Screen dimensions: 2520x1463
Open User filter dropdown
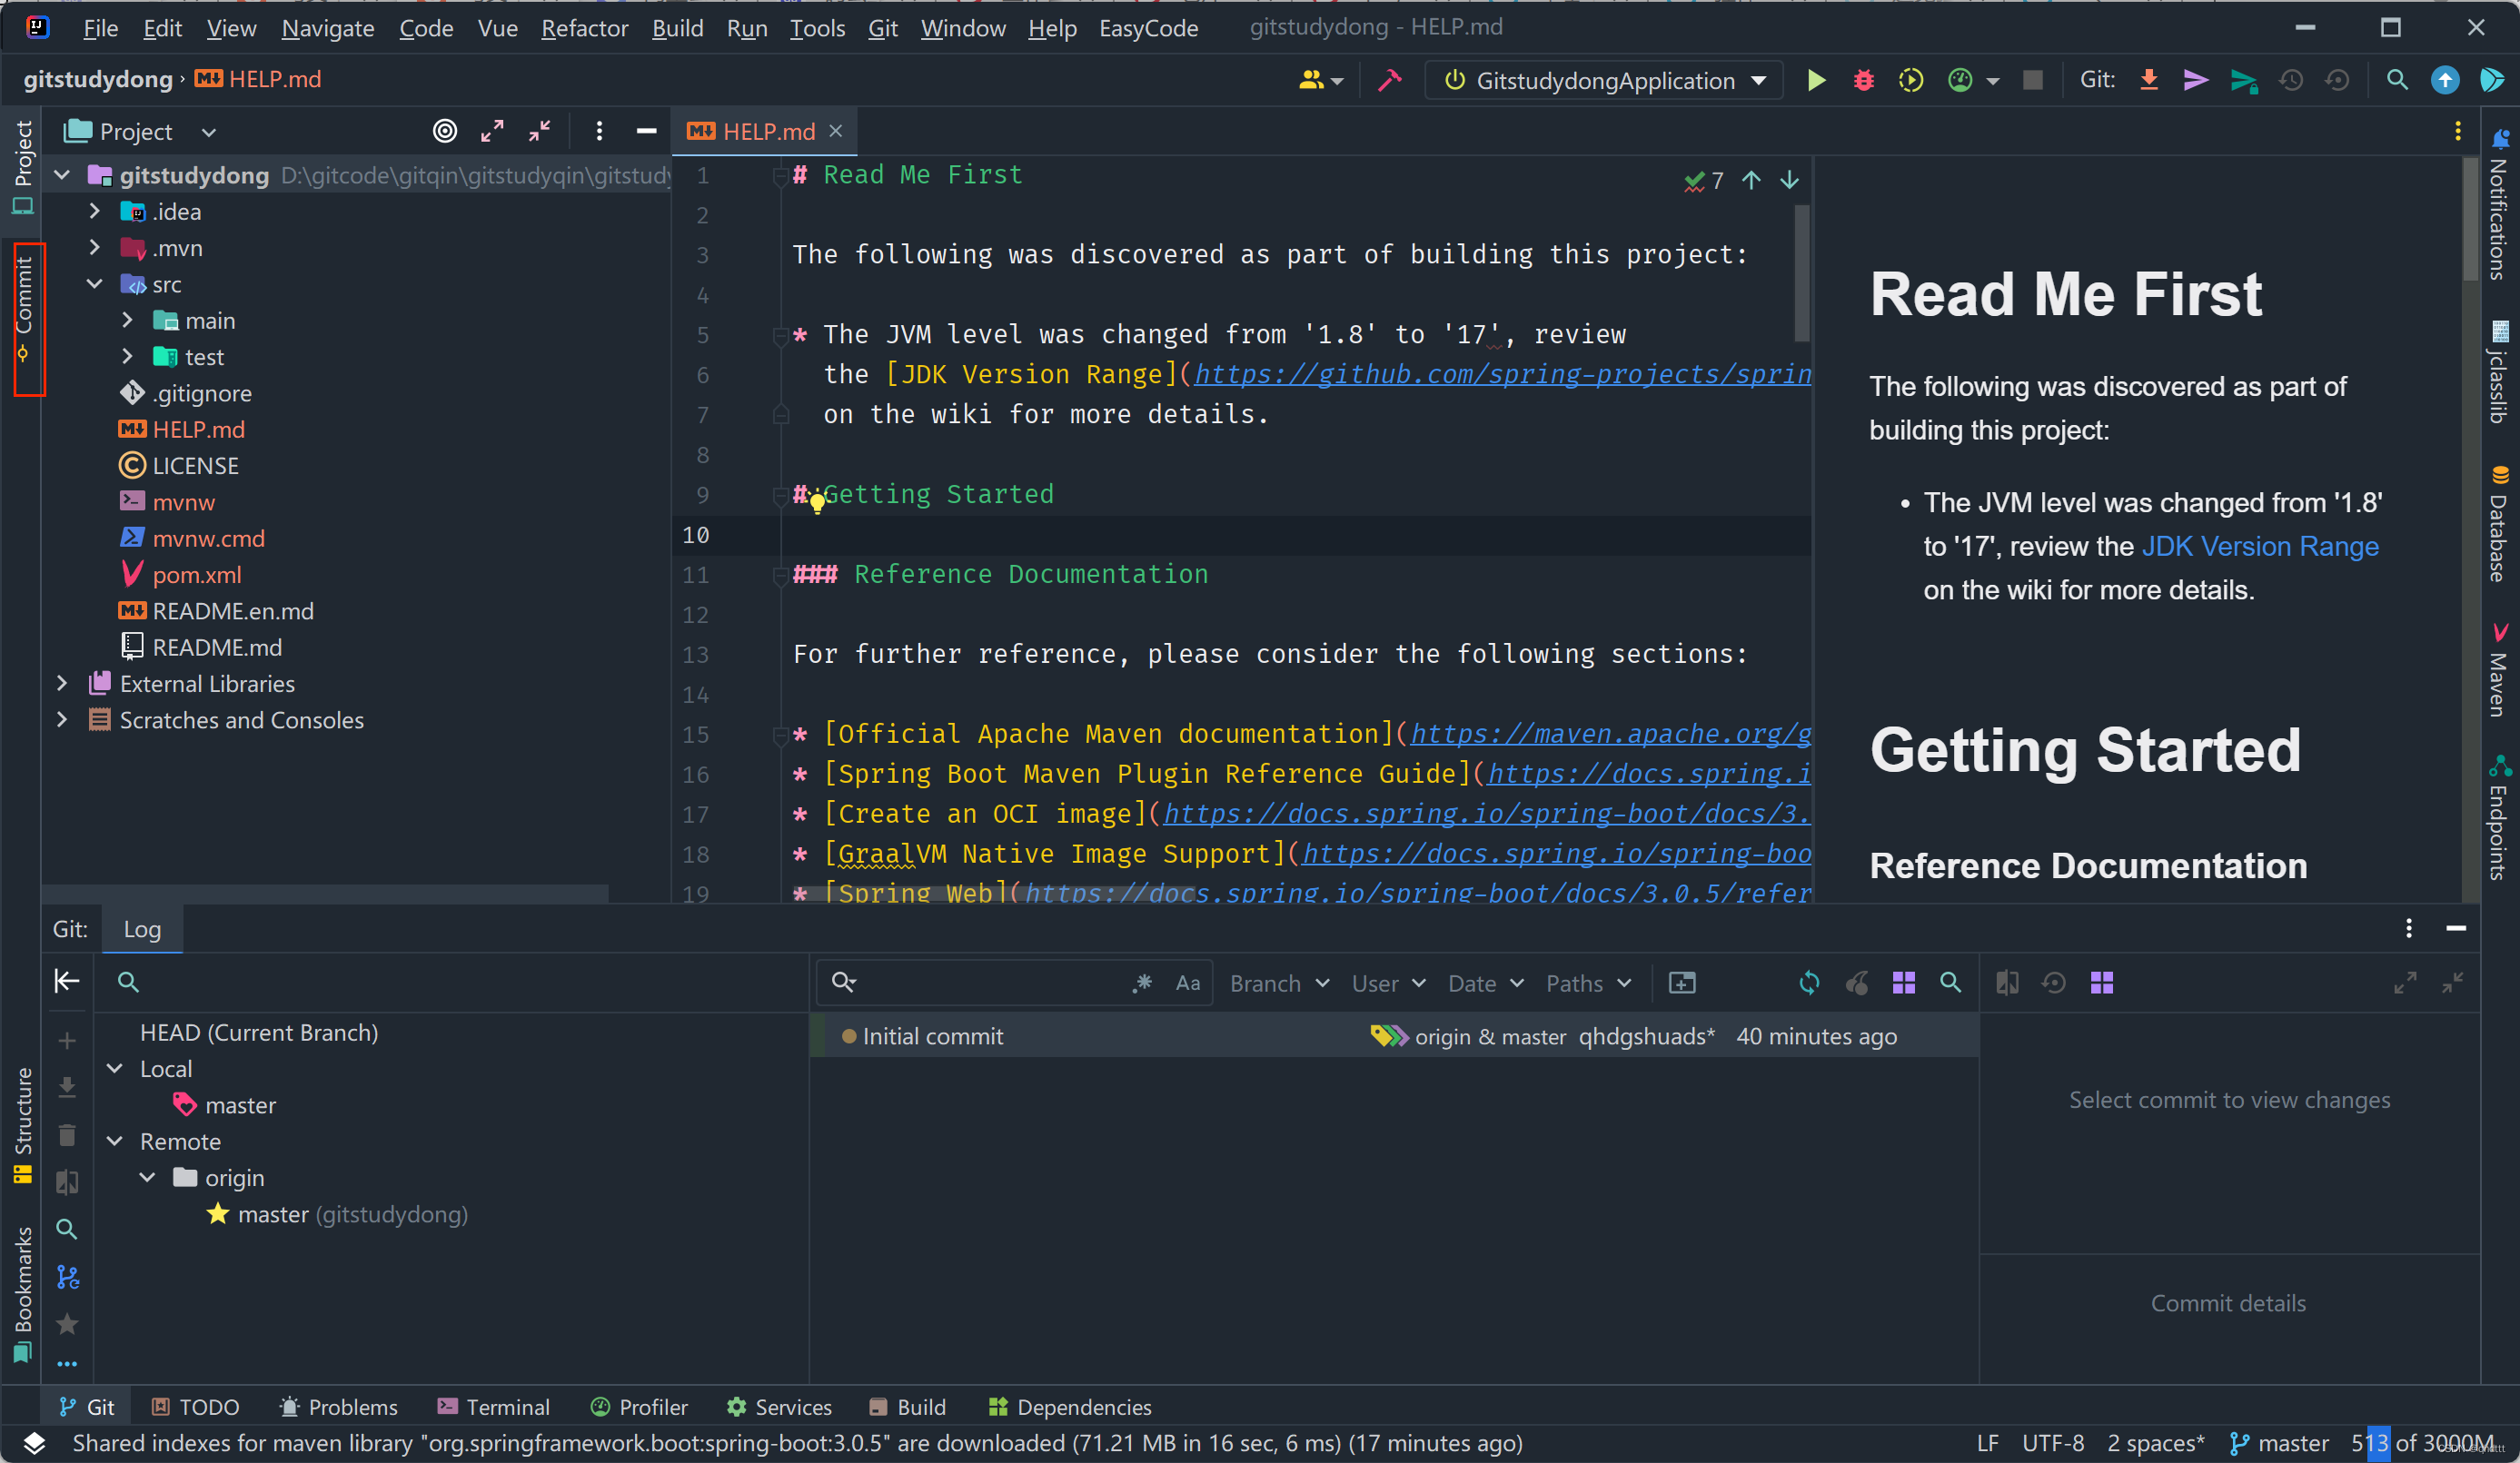click(1387, 983)
